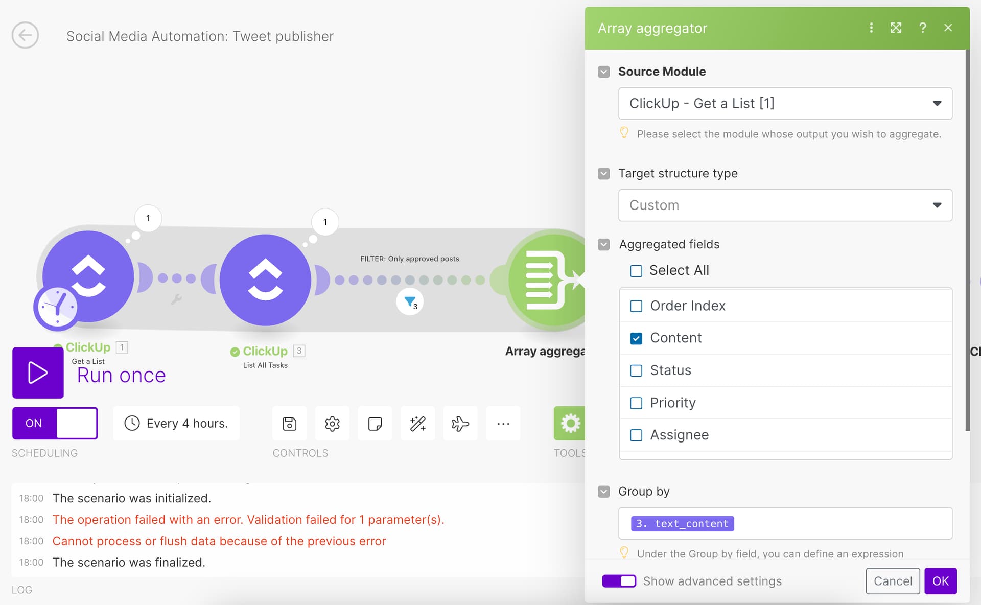Open the Array aggregator help question mark
Image resolution: width=981 pixels, height=605 pixels.
click(922, 28)
